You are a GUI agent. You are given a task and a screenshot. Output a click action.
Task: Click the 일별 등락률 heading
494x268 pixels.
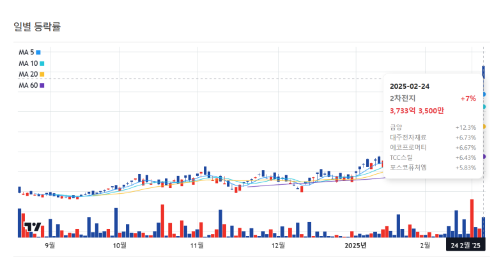[x=37, y=26]
